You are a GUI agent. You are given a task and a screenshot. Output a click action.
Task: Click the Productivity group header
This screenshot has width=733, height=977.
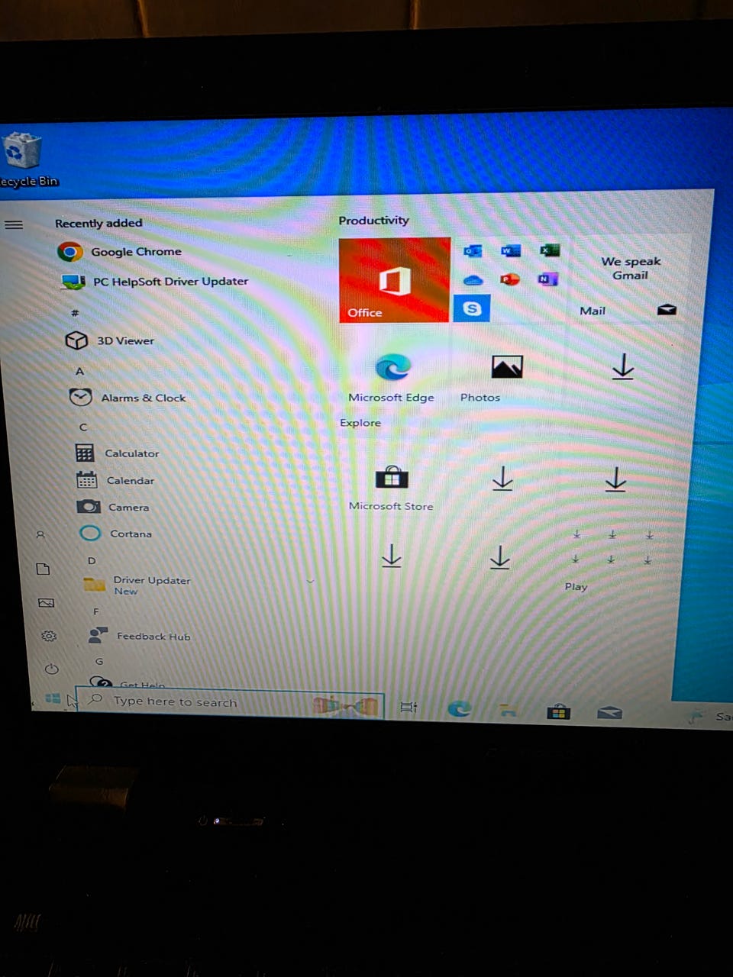click(373, 221)
